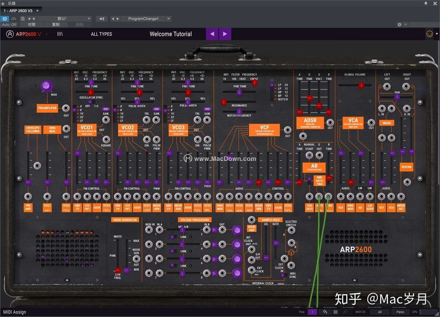This screenshot has width=440, height=317.
Task: Open the Welcome Tutorial preset name list
Action: [x=171, y=34]
